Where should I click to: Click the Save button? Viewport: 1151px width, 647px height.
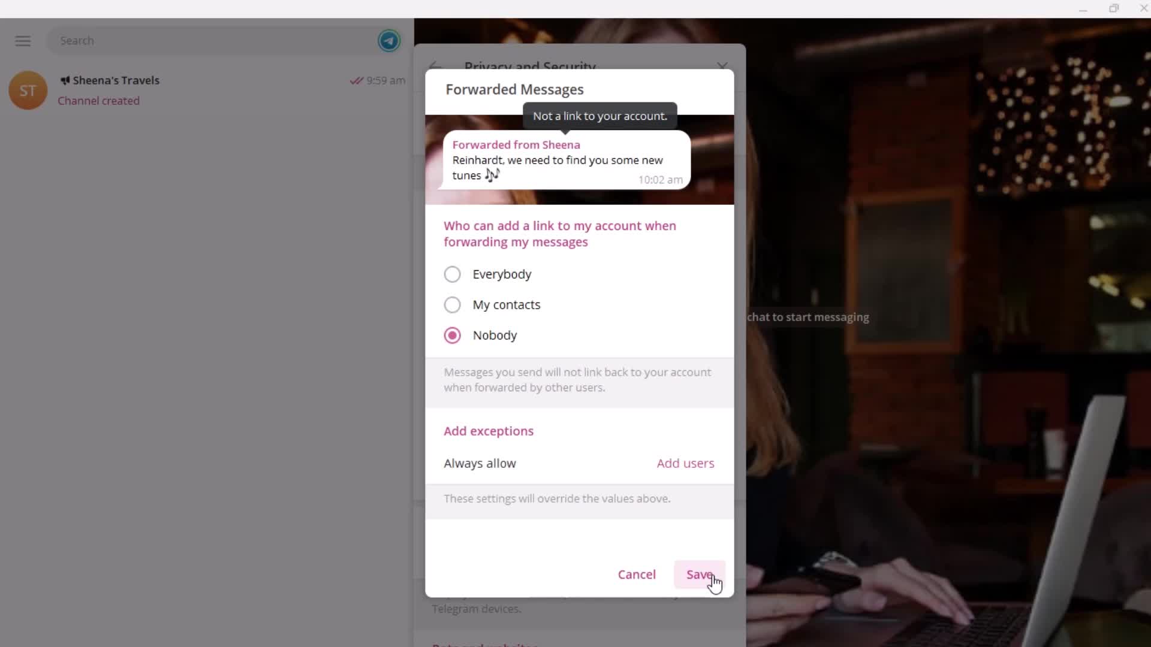[699, 573]
